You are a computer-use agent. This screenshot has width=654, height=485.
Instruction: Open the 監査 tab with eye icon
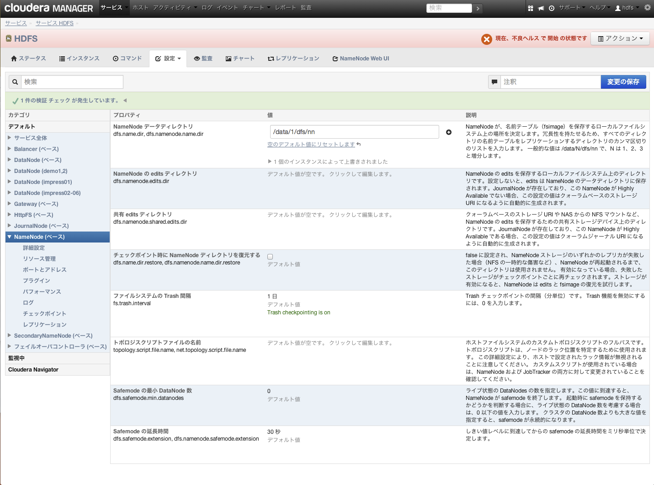click(x=203, y=59)
